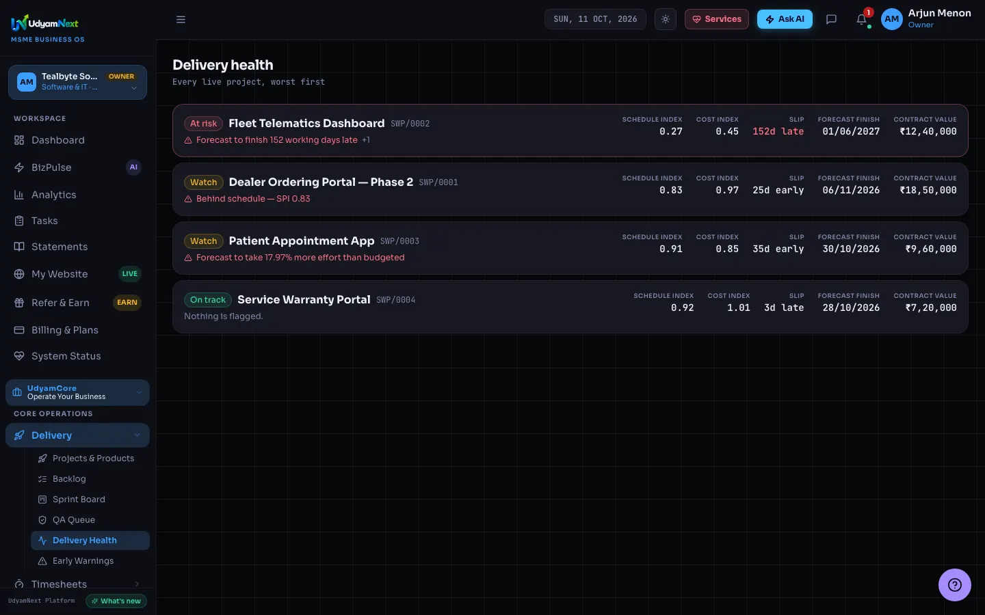Click the My Website globe icon

(x=19, y=274)
